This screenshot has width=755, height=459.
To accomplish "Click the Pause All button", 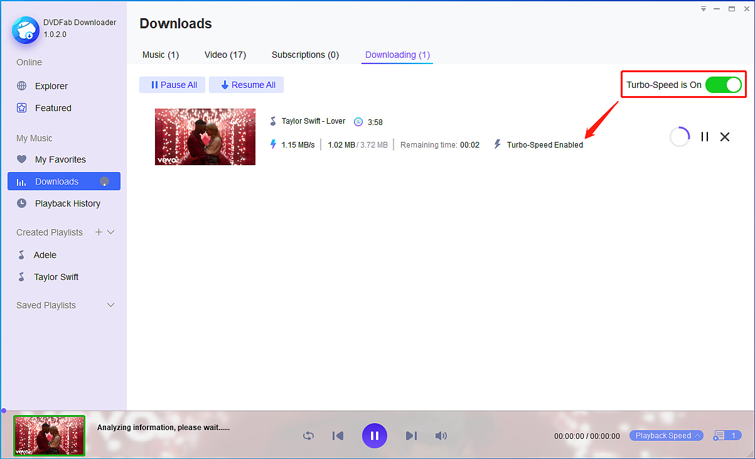I will (x=173, y=85).
